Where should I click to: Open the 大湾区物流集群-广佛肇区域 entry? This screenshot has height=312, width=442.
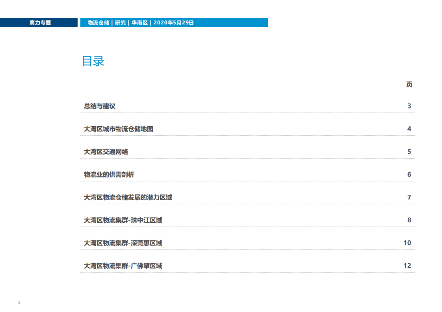(x=122, y=266)
